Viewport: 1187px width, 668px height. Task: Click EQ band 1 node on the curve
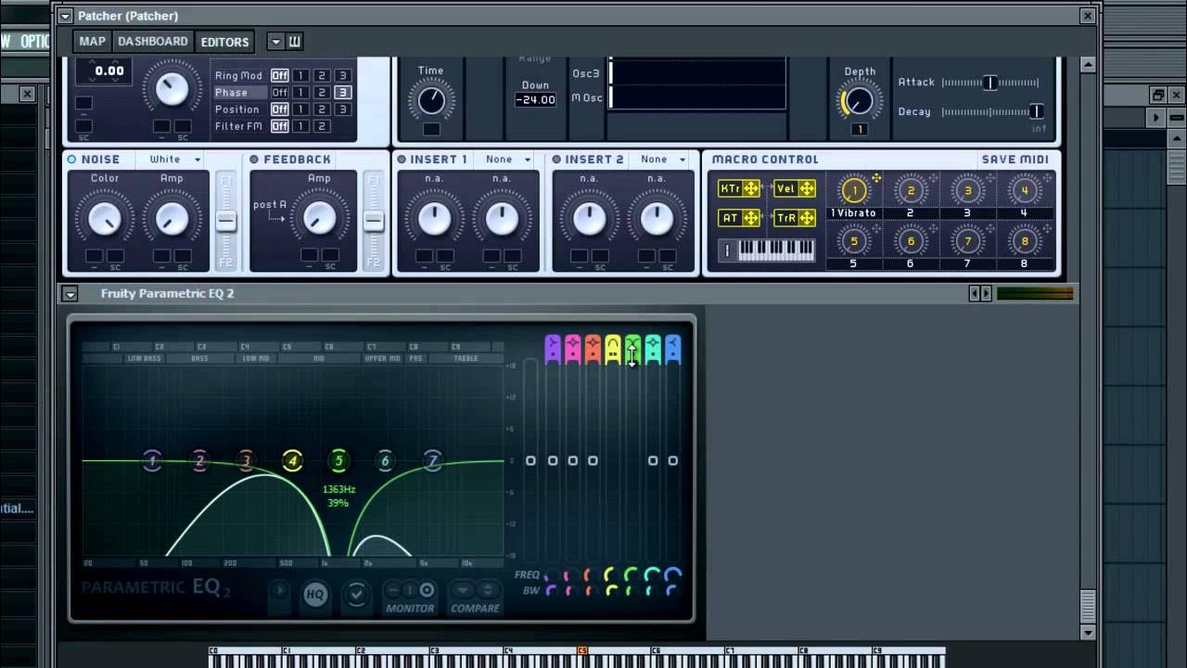tap(153, 460)
